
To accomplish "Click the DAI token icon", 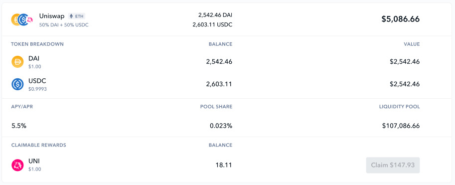I will (x=17, y=62).
